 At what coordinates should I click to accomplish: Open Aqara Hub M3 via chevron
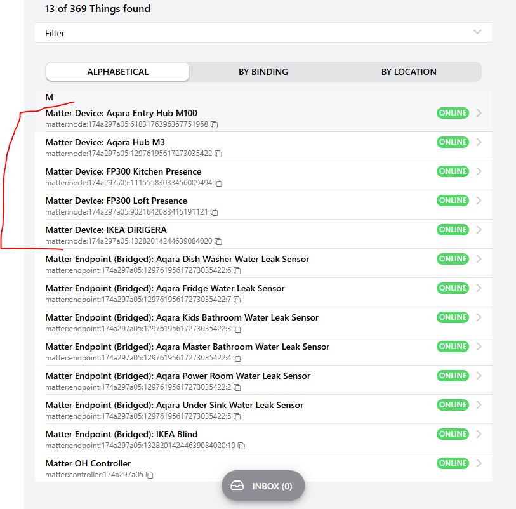tap(479, 142)
